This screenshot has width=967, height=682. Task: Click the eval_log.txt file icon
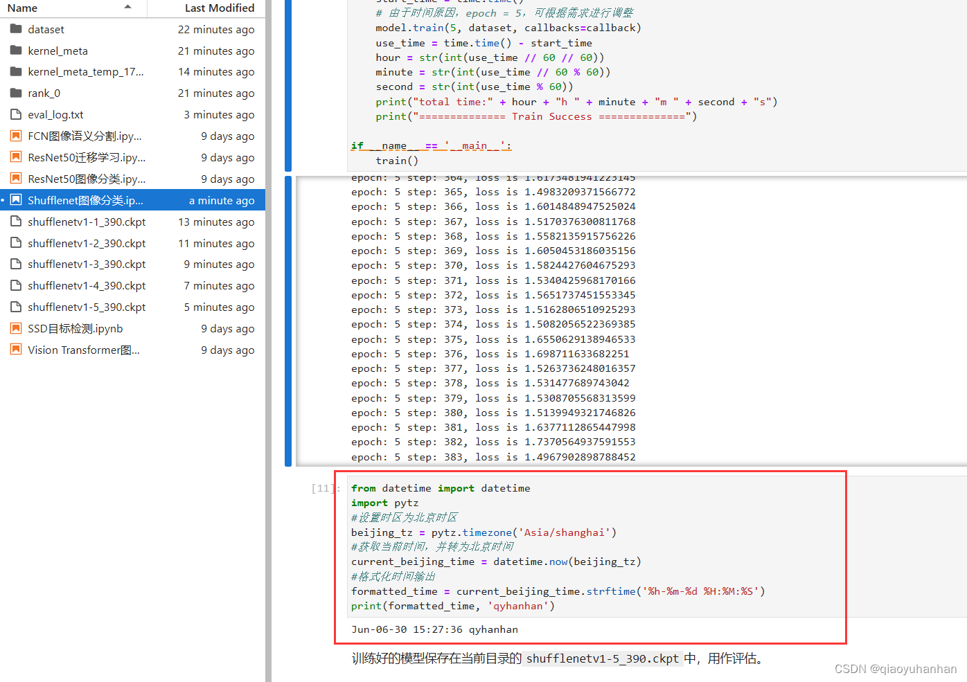(x=16, y=114)
